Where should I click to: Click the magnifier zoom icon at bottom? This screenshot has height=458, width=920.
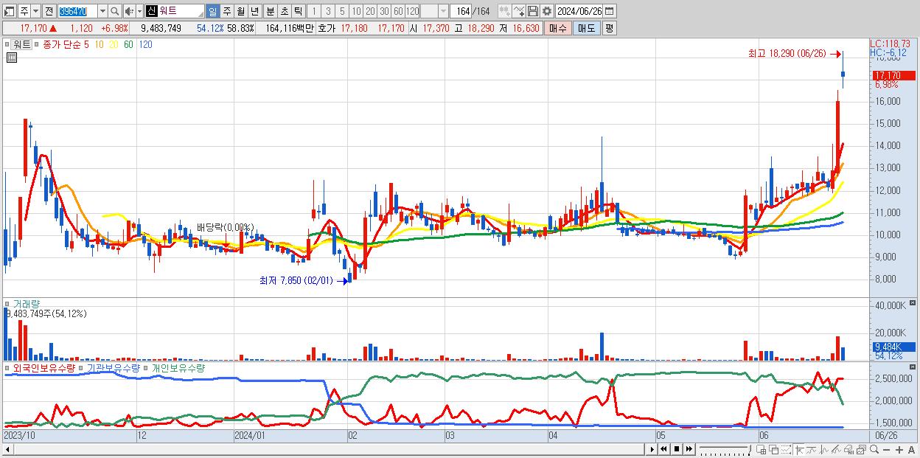pos(874,448)
